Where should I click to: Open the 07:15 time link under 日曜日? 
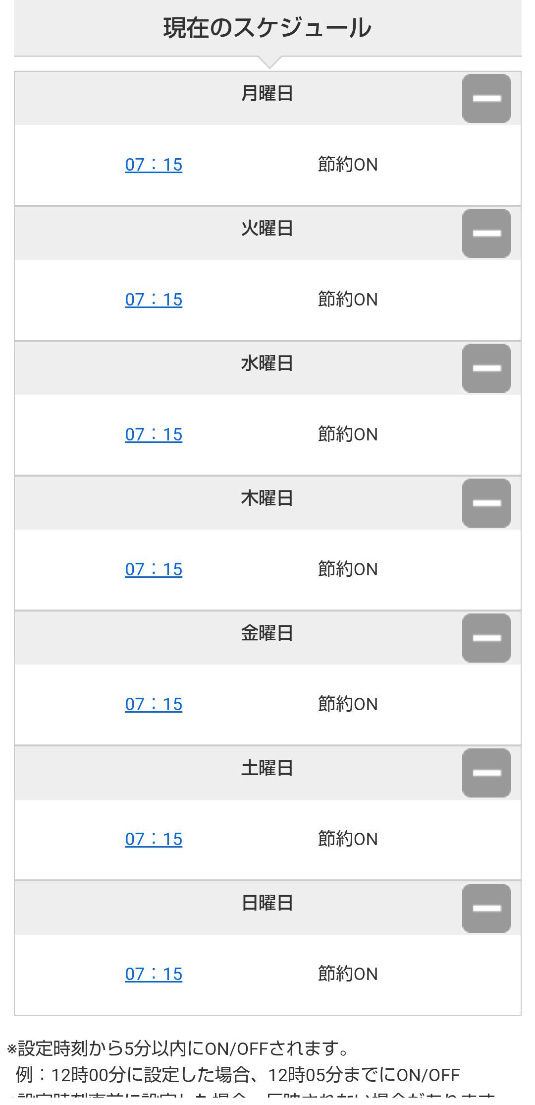154,974
